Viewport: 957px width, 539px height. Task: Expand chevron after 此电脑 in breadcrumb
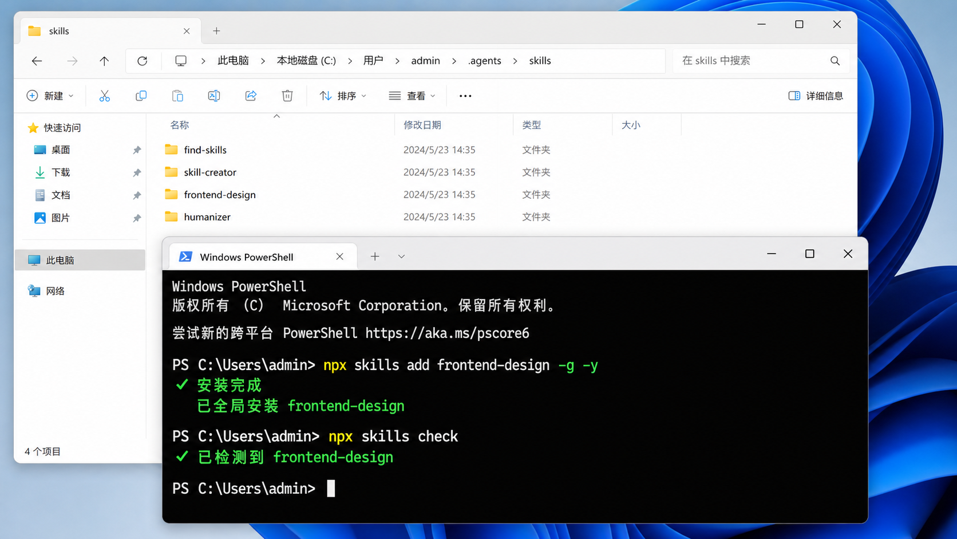(x=263, y=61)
